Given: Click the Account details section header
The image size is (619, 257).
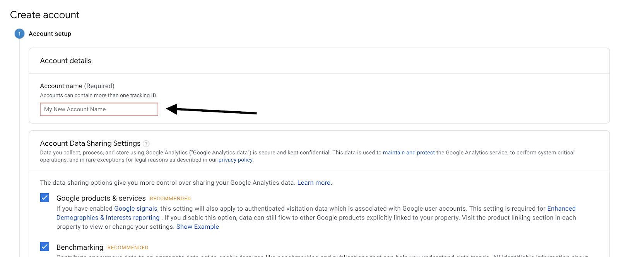Looking at the screenshot, I should [66, 61].
